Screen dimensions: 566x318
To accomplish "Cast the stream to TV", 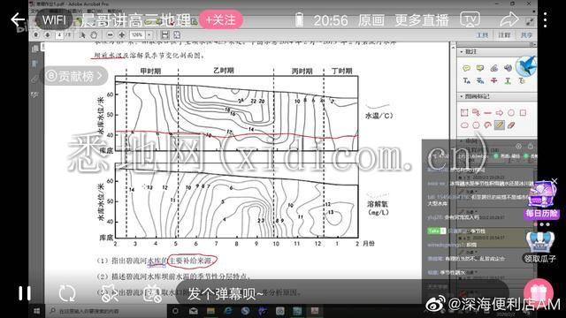I will point(470,19).
